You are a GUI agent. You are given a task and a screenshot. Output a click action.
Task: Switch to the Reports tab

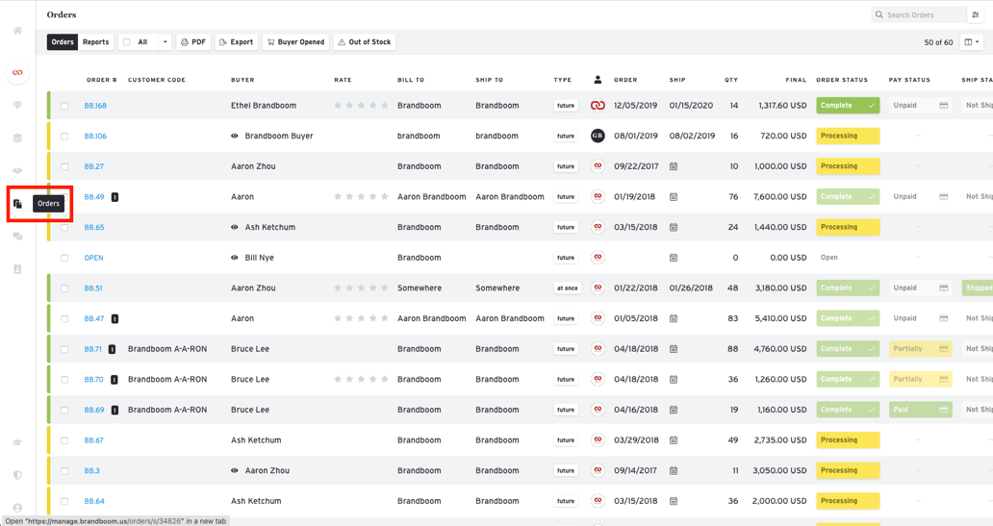pos(95,42)
